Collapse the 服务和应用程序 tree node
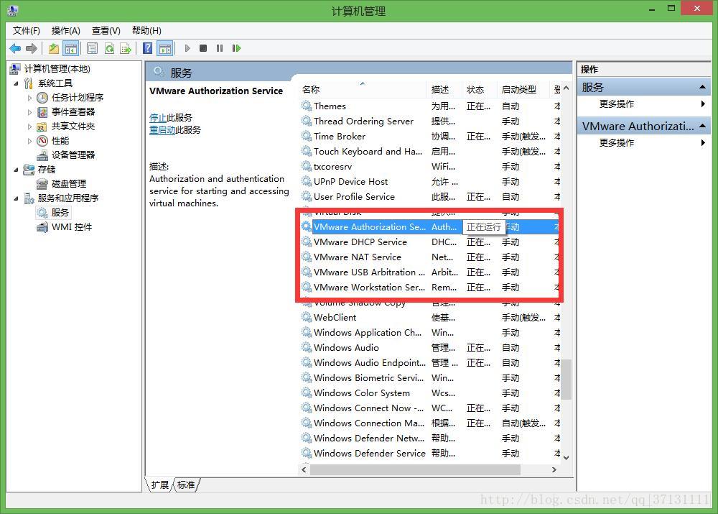Viewport: 718px width, 514px height. click(16, 198)
